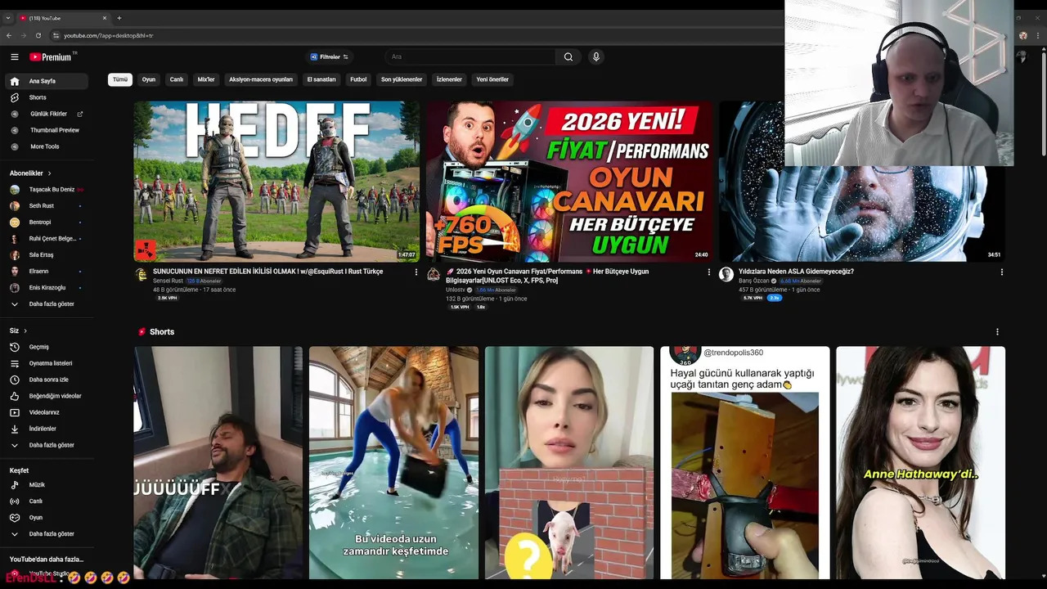Viewport: 1047px width, 589px height.
Task: Expand Daha fazla göster under Siz
Action: coord(46,445)
